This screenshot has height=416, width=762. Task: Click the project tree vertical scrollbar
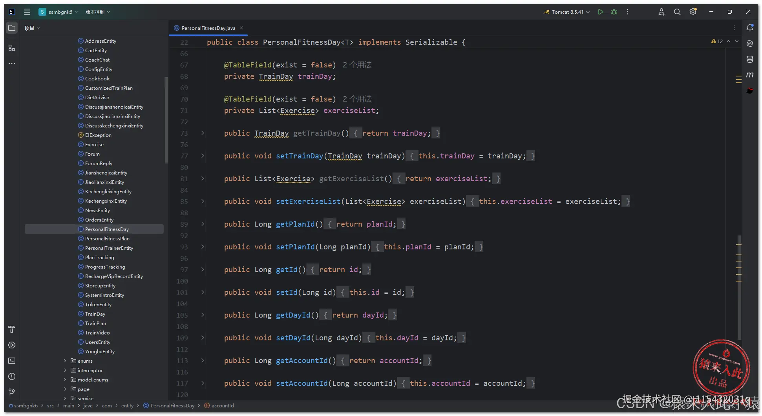[166, 120]
